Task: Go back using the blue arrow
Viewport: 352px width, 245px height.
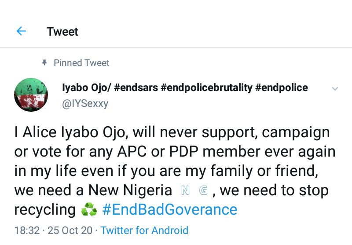Action: coord(21,31)
